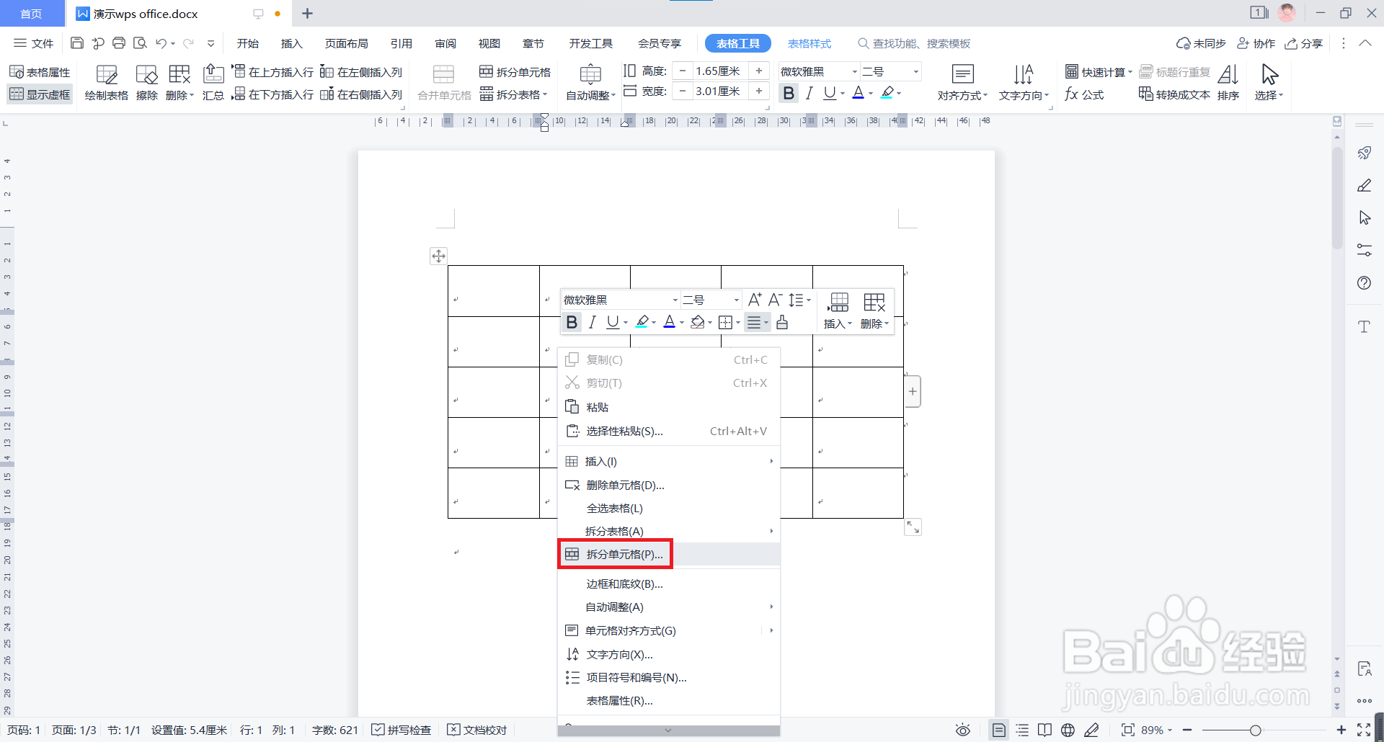Click the help icon in right sidebar
This screenshot has height=742, width=1384.
point(1364,282)
